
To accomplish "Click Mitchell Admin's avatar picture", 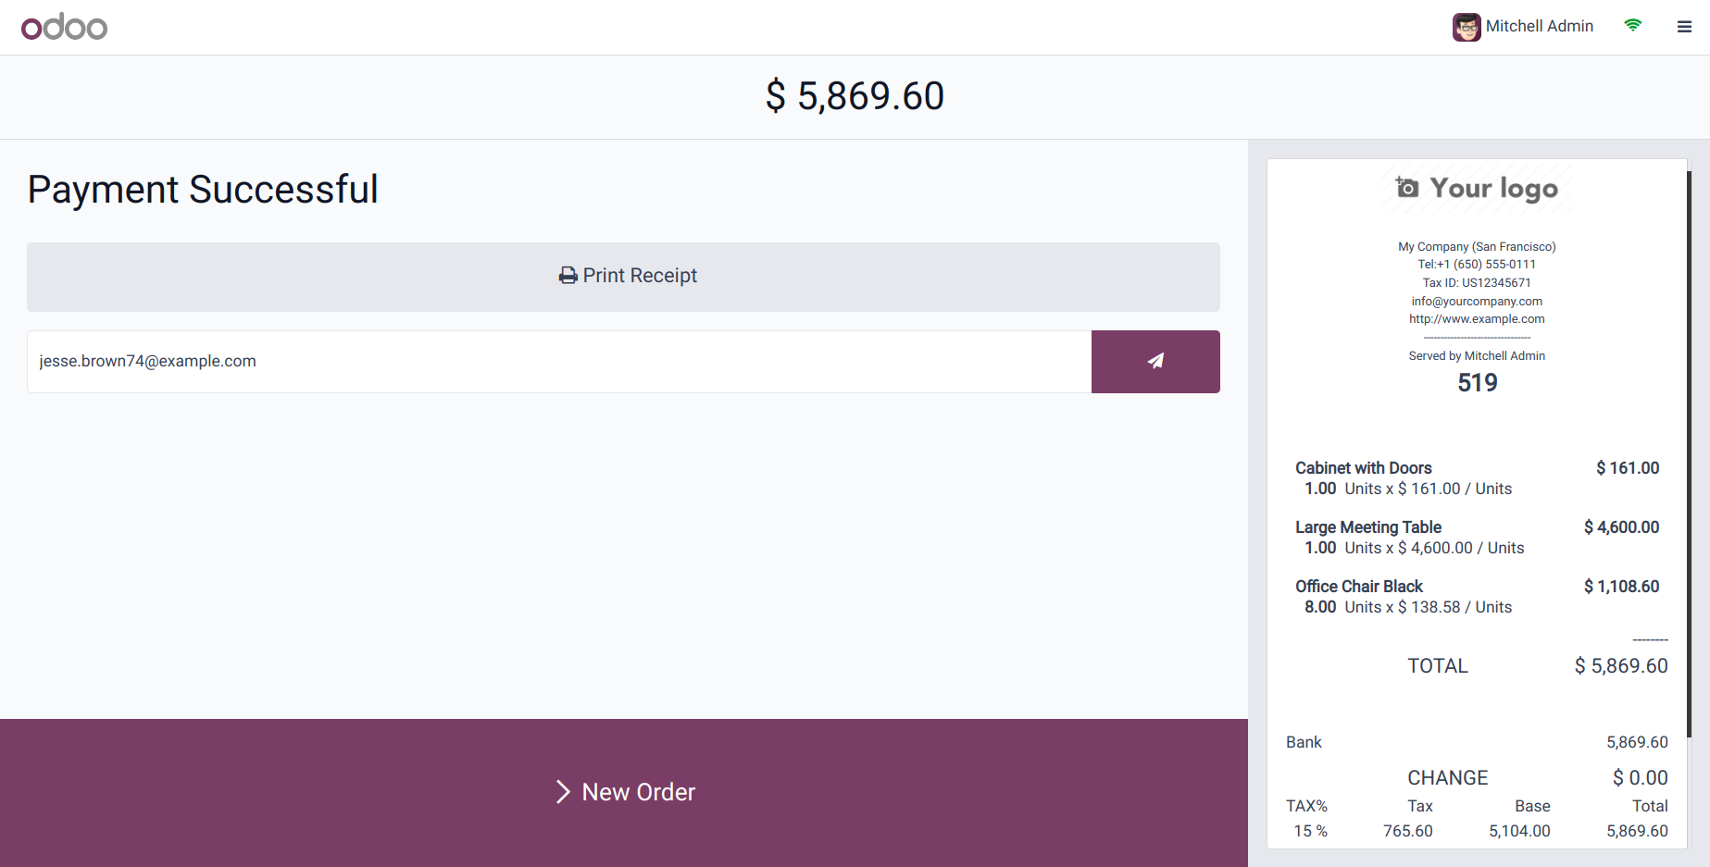I will [x=1466, y=27].
